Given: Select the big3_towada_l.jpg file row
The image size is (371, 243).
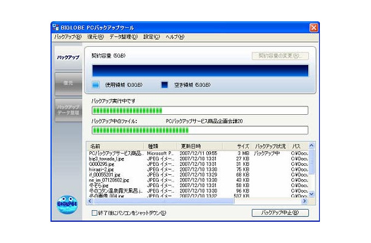Looking at the screenshot, I should coord(198,159).
